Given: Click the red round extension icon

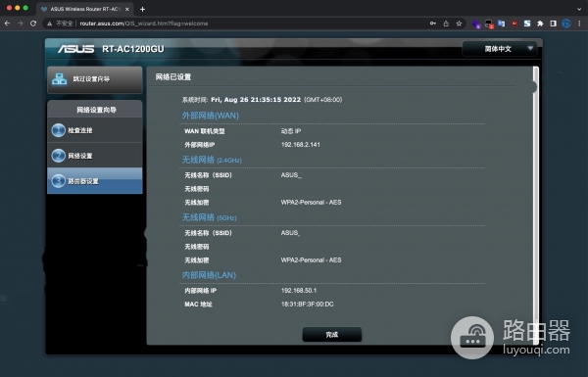Looking at the screenshot, I should tap(514, 24).
